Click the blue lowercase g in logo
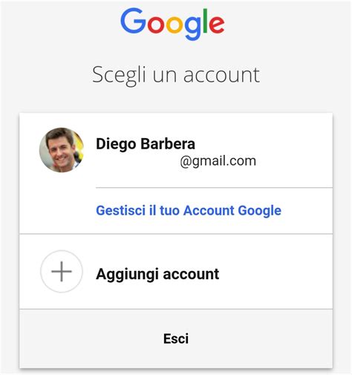This screenshot has height=375, width=352. coord(192,28)
